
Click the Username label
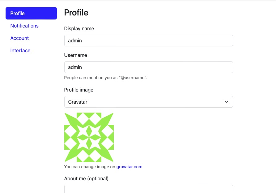(x=75, y=55)
